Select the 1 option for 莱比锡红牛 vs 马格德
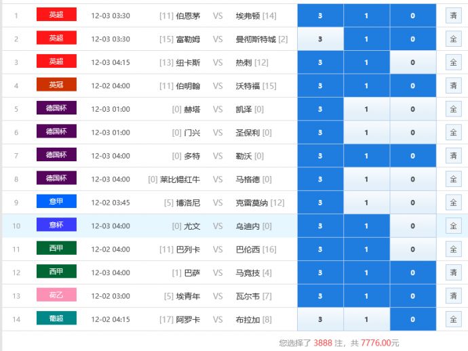This screenshot has width=468, height=351. [366, 180]
